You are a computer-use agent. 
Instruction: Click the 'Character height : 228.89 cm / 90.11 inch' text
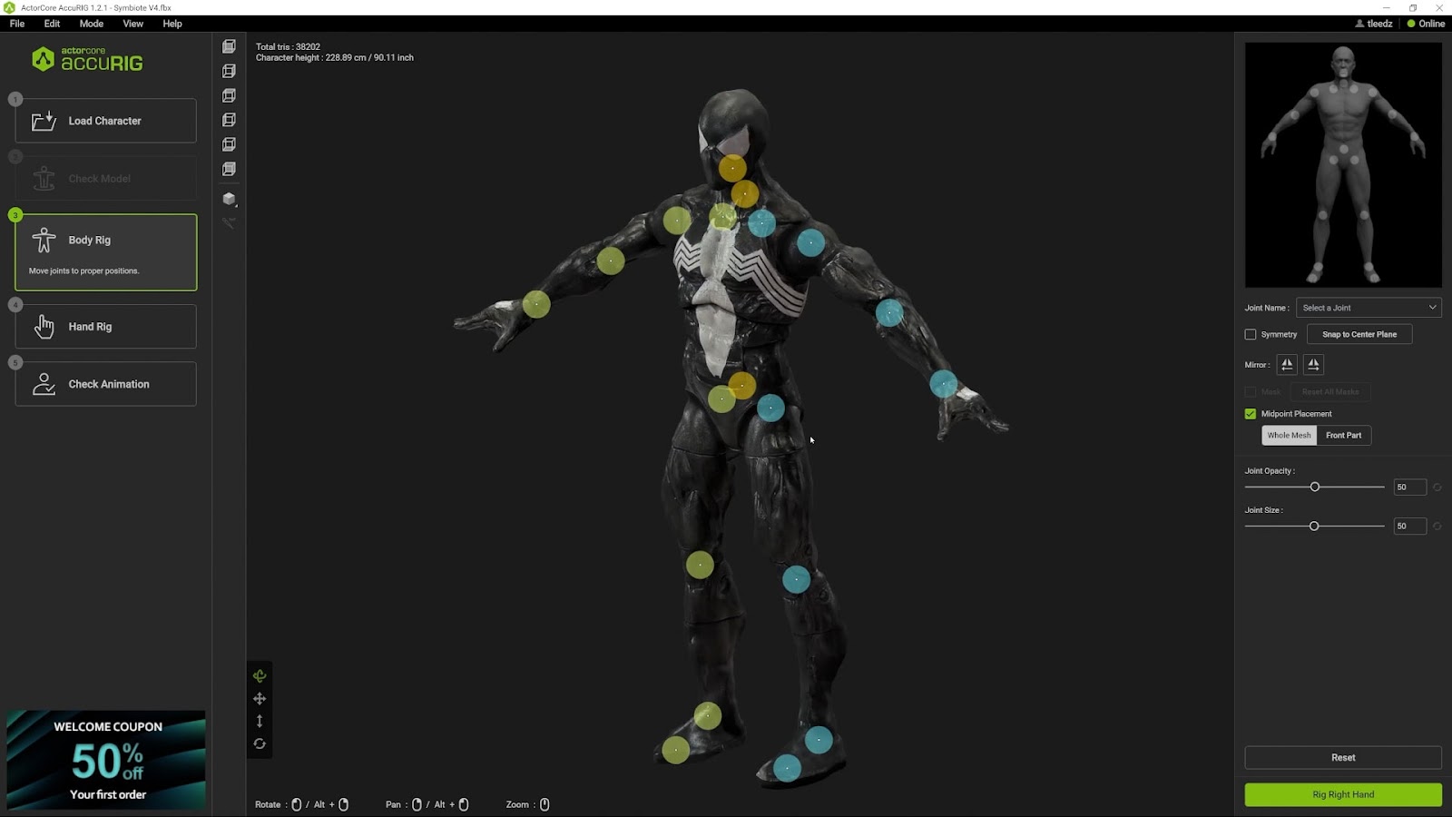(x=334, y=57)
